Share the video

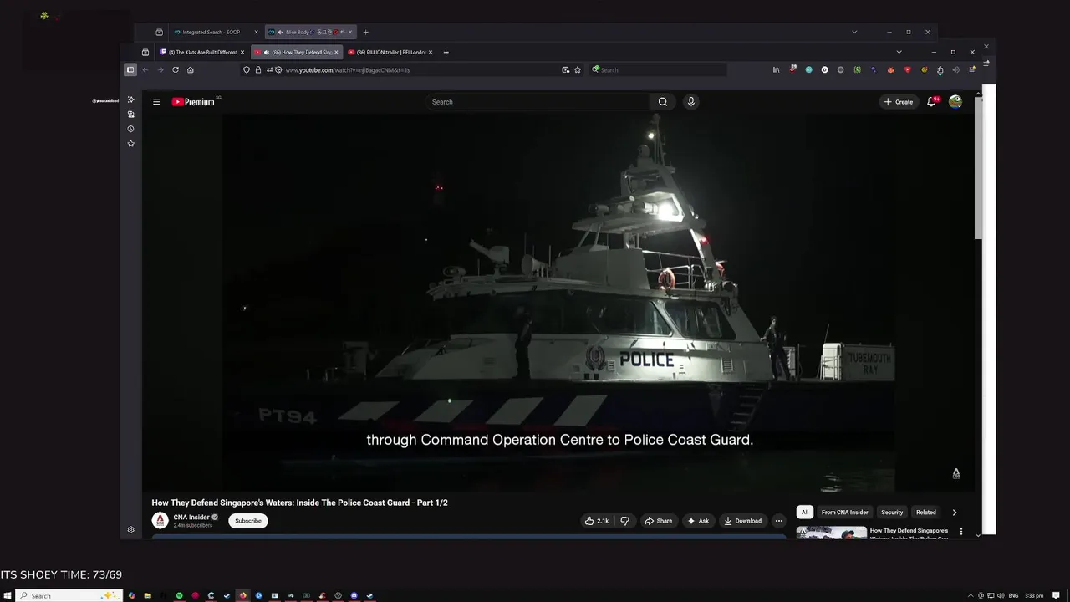[658, 521]
